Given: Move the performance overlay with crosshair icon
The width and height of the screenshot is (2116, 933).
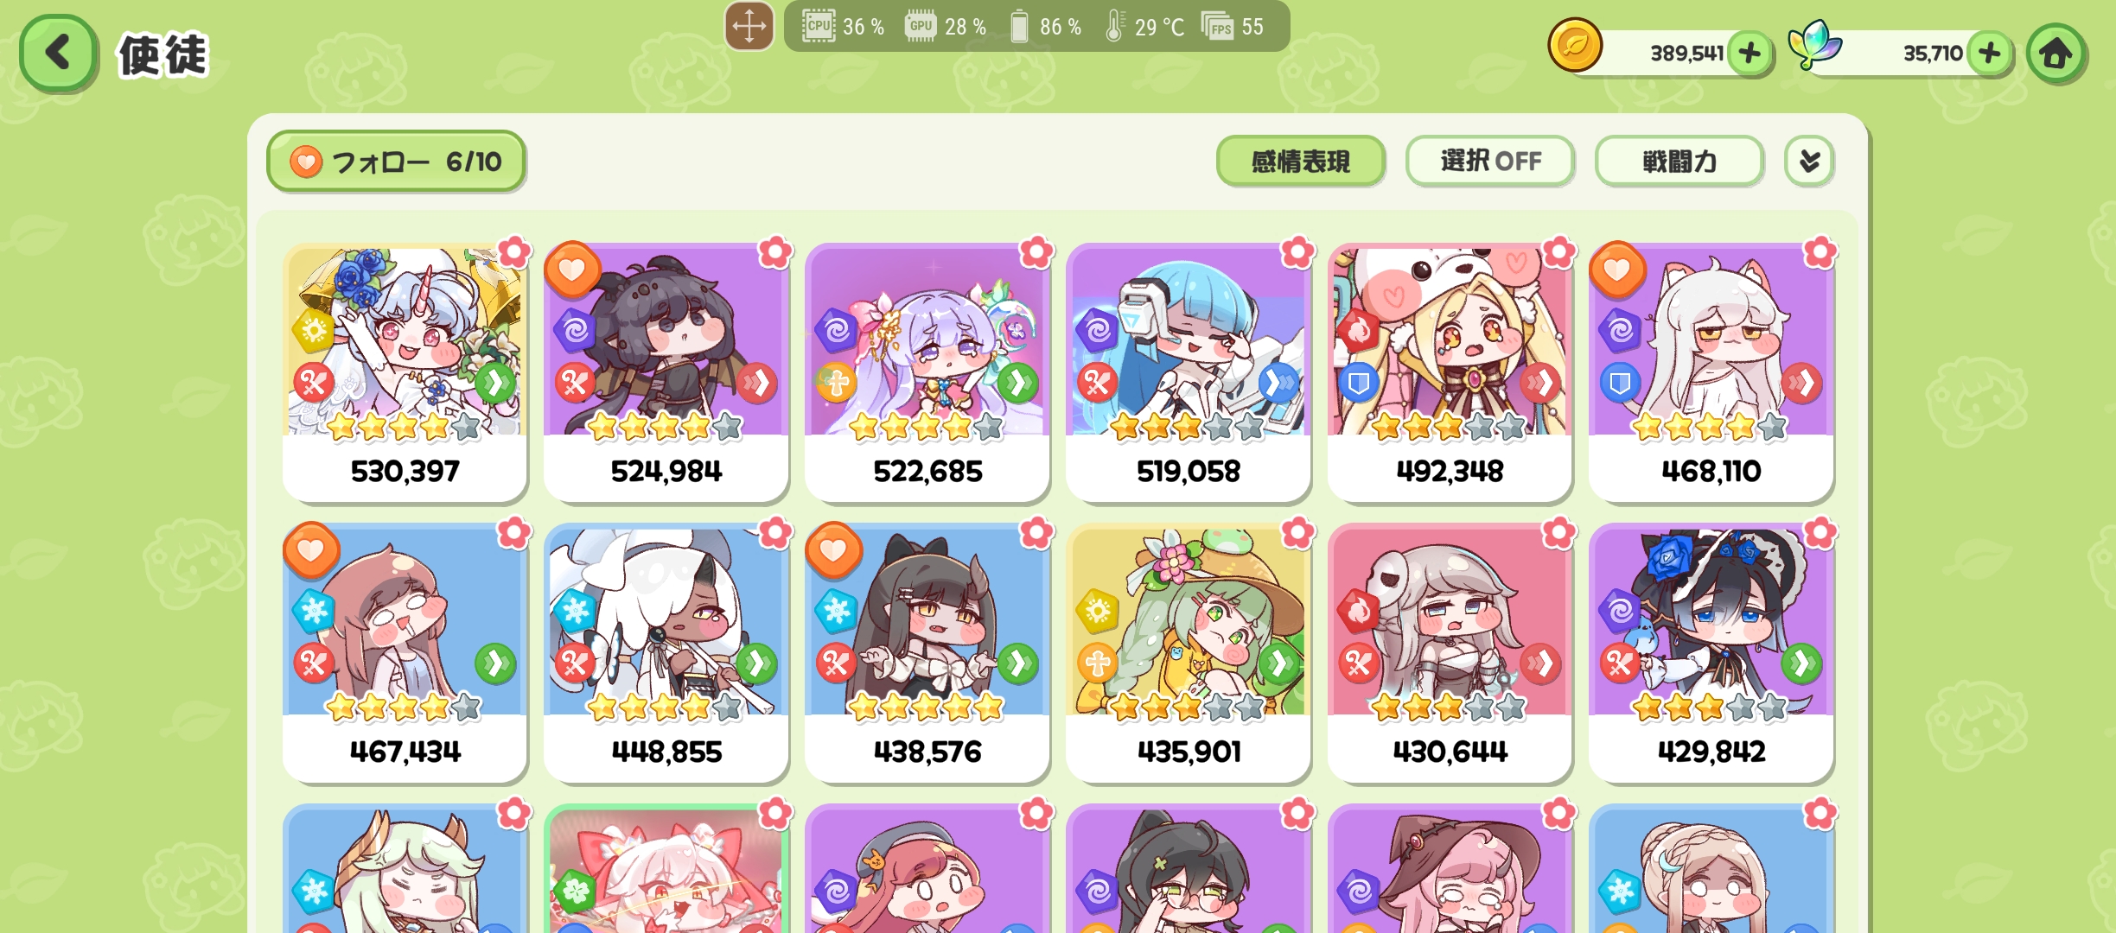Looking at the screenshot, I should click(749, 26).
